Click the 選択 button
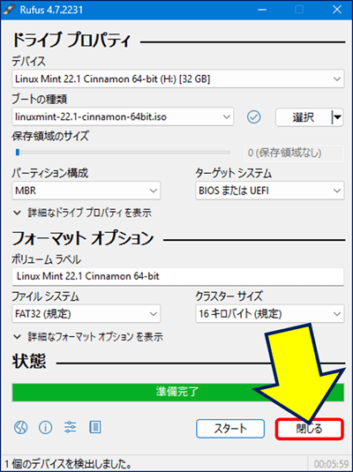Screen dimensions: 353x472 point(304,116)
